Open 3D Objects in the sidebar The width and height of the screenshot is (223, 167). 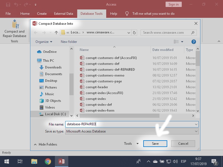click(x=50, y=101)
